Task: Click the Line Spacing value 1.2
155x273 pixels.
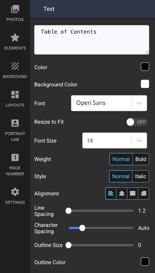Action: (142, 211)
